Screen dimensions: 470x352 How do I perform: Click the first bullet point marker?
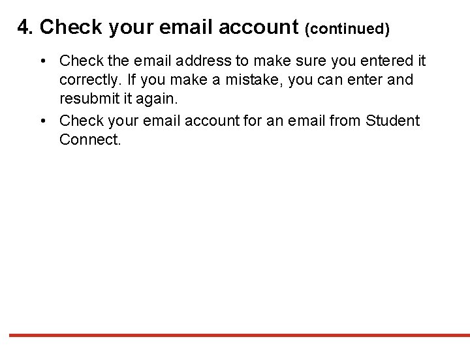[41, 61]
